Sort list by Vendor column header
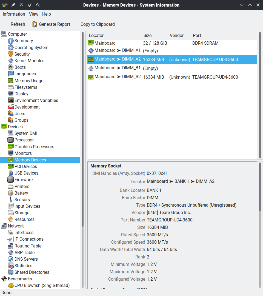Image resolution: width=263 pixels, height=296 pixels. click(179, 36)
